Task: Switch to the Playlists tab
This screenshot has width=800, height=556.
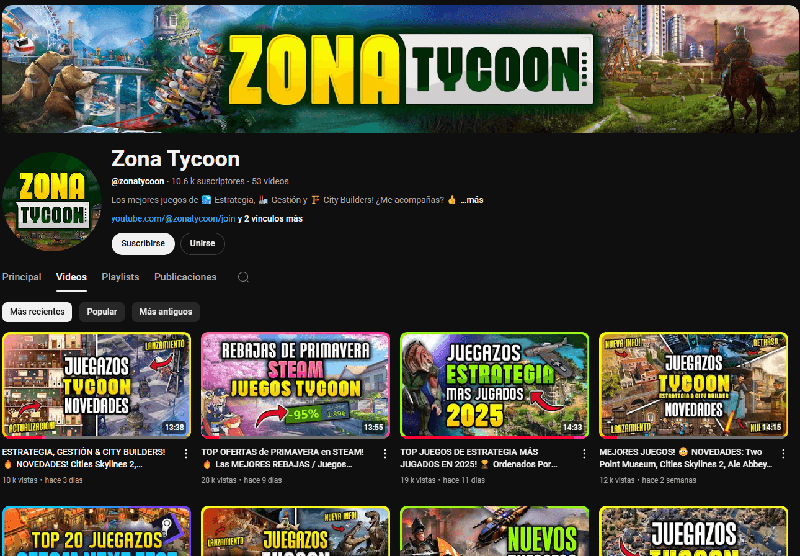Action: [x=120, y=277]
